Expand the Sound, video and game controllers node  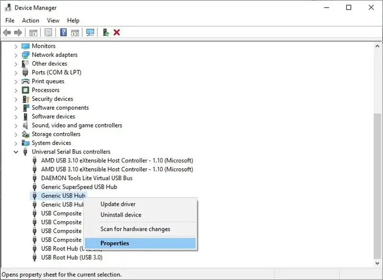[16, 126]
